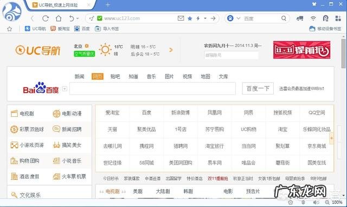Open the 爱淘宝 site link
This screenshot has height=207, width=347.
[x=112, y=112]
